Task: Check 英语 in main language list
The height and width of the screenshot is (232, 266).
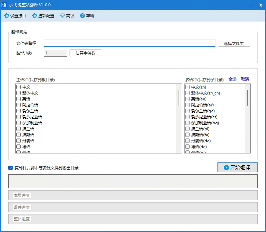Action: tap(19, 99)
